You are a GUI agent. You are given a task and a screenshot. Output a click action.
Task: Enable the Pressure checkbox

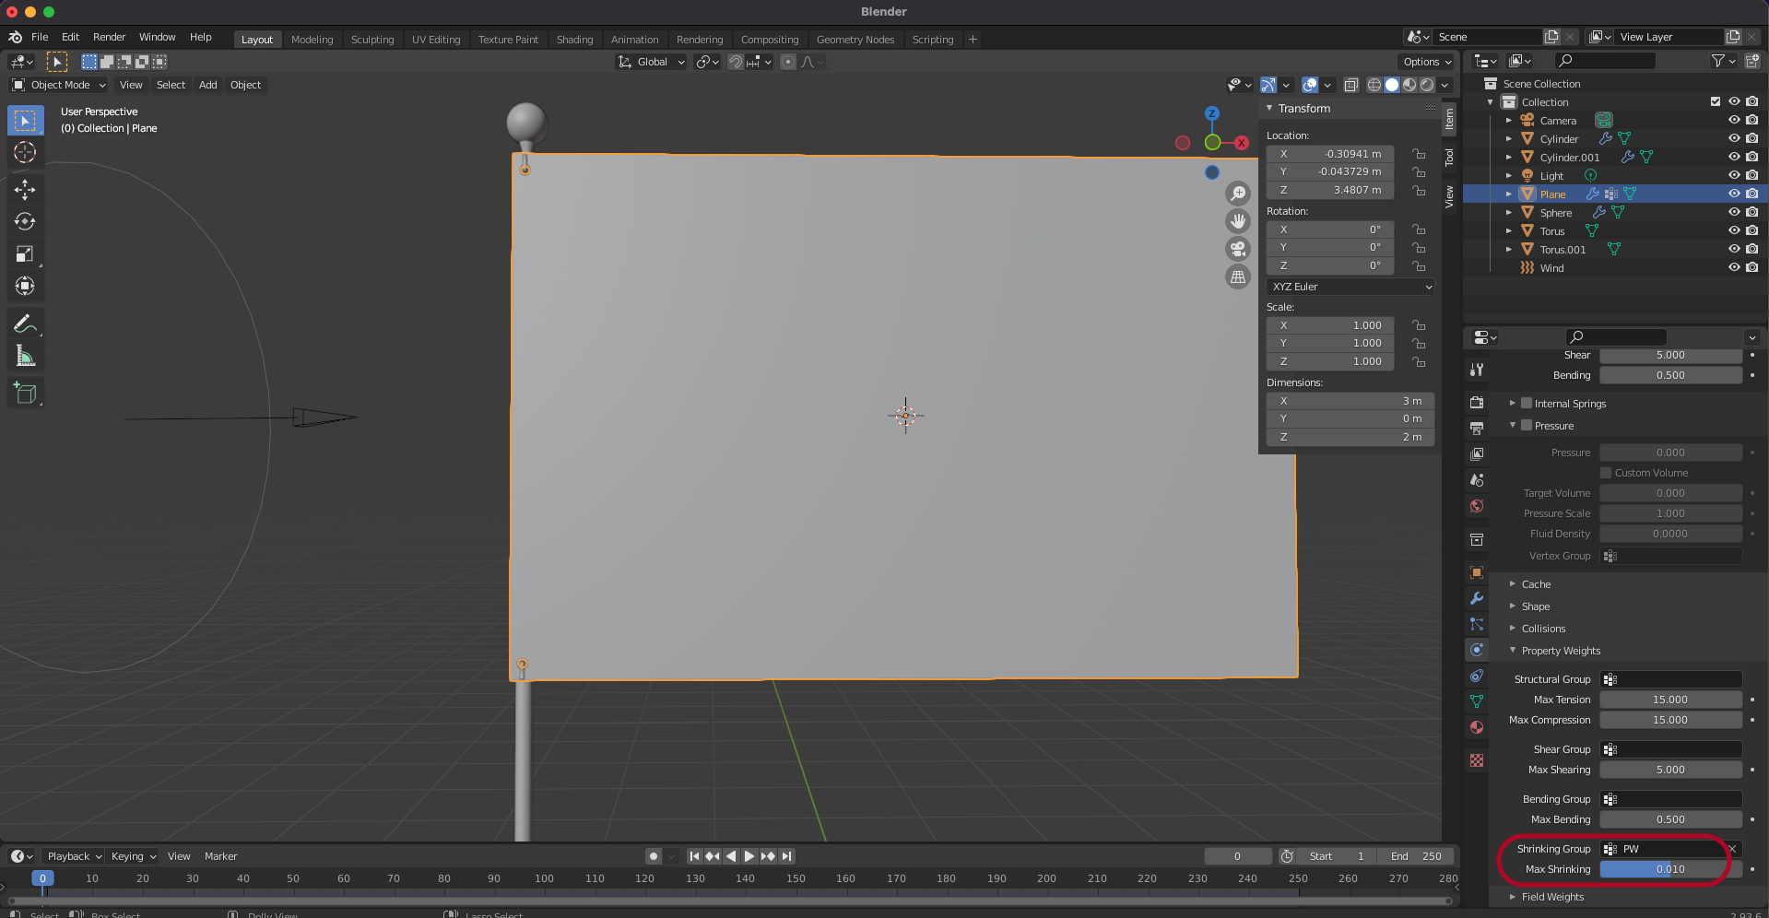click(1527, 425)
